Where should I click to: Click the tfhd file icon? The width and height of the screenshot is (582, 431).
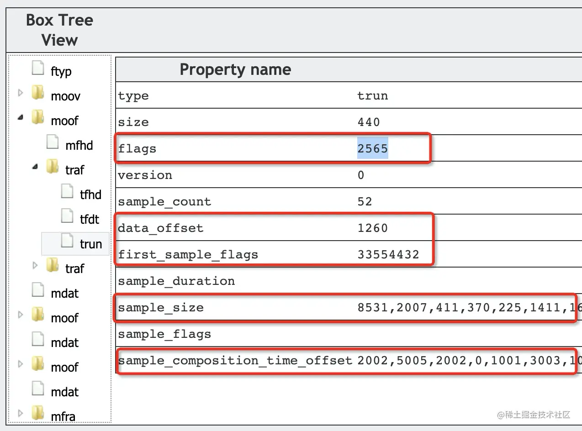pos(68,192)
